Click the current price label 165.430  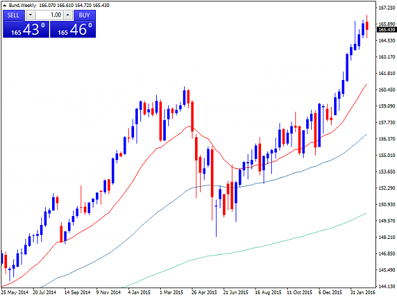(386, 30)
